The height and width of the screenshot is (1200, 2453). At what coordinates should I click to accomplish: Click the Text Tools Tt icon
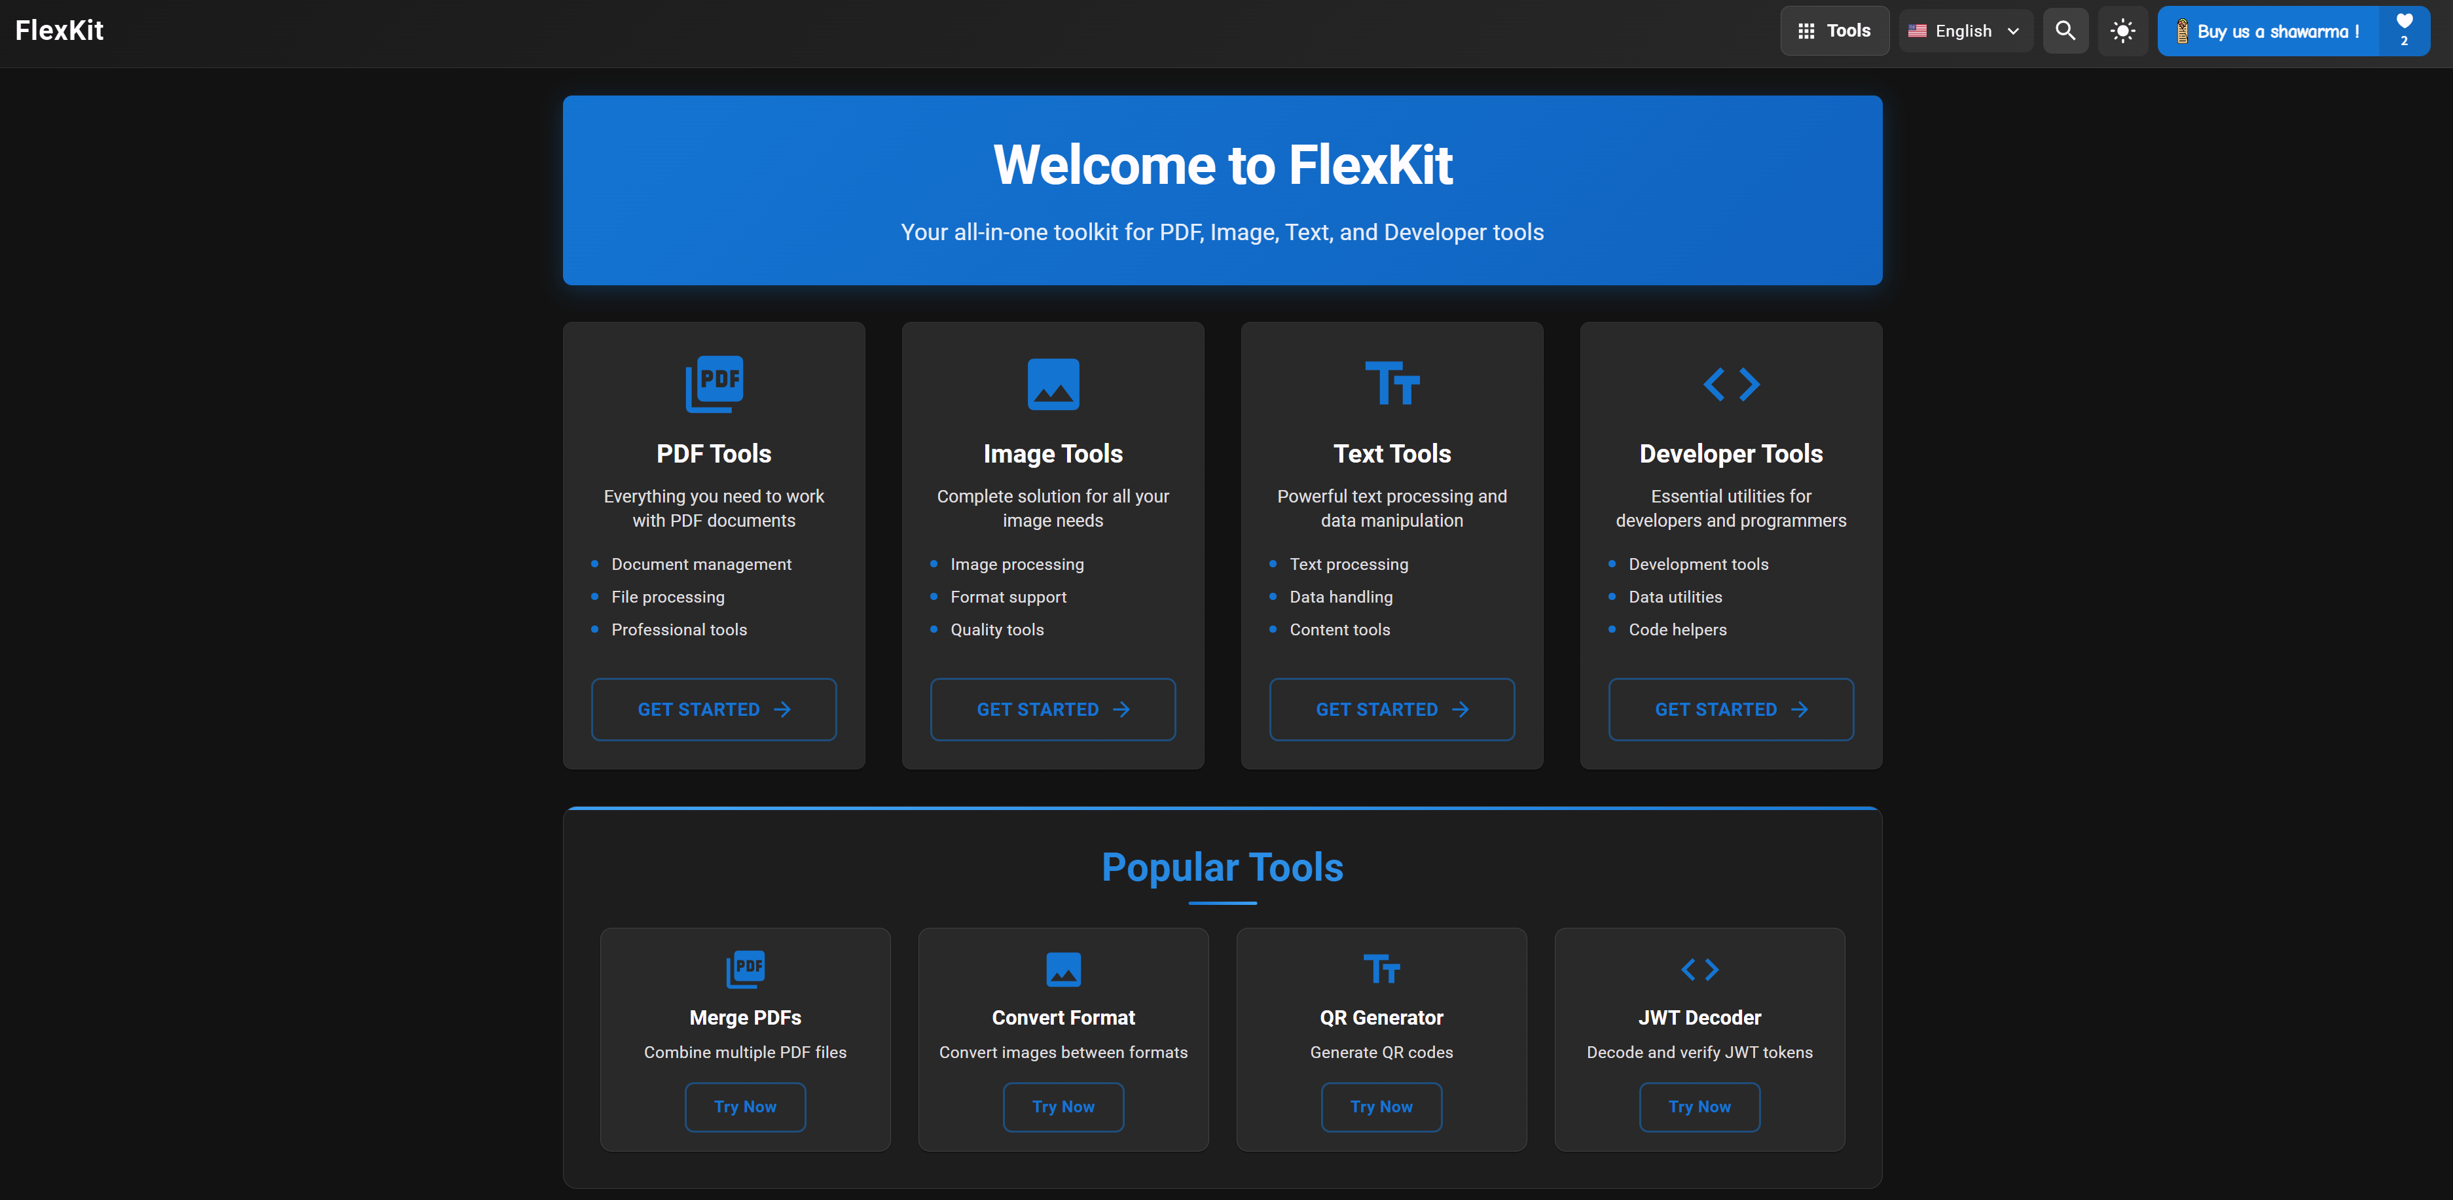1391,383
